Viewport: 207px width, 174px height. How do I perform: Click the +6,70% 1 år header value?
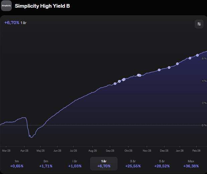15,23
